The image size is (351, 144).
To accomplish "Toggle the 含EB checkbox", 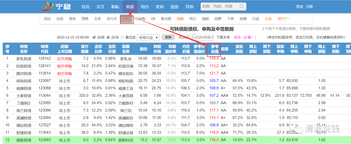I will 94,37.
